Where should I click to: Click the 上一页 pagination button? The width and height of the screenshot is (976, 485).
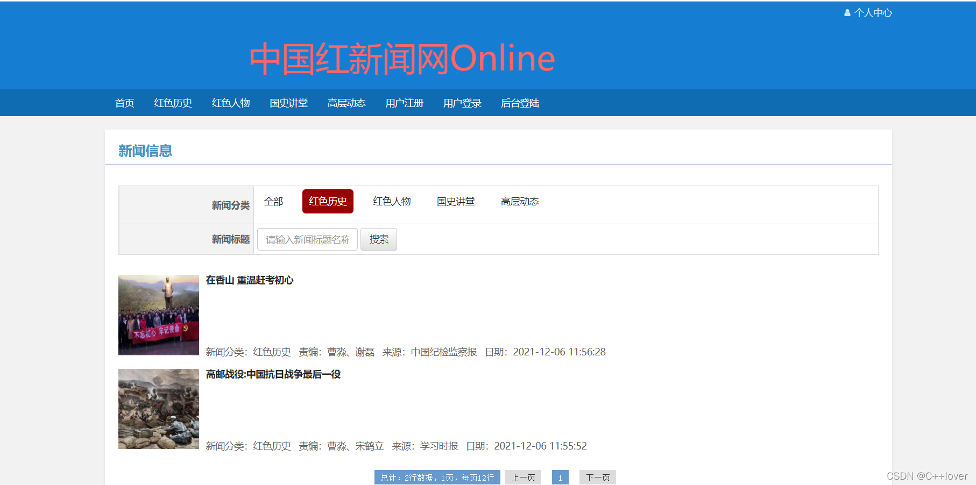[x=523, y=477]
